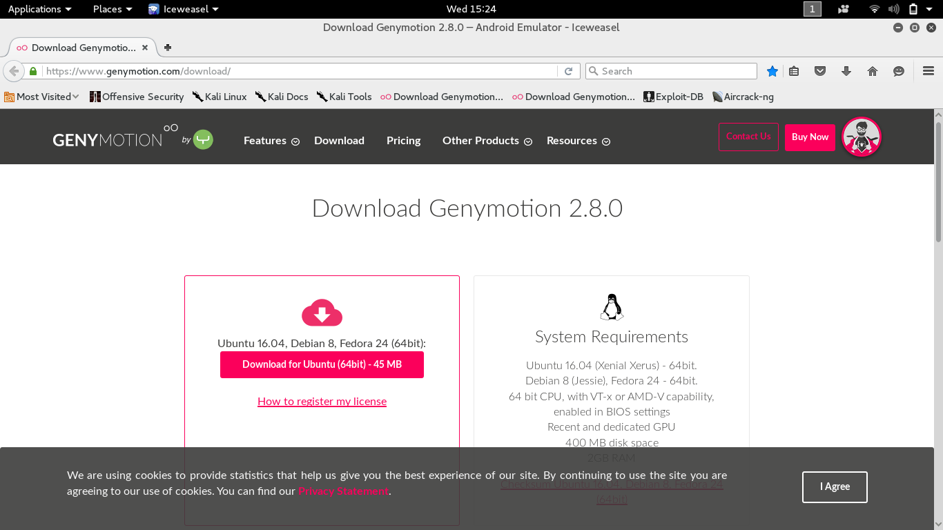Click the Search input field
Image resolution: width=943 pixels, height=530 pixels.
671,71
